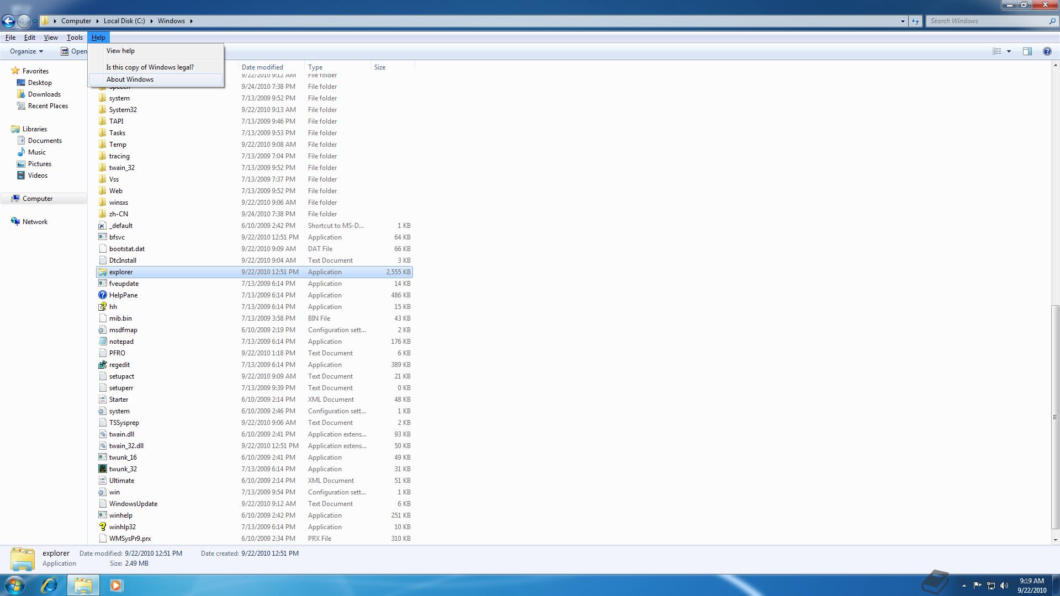The height and width of the screenshot is (596, 1060).
Task: Select the Starter XML document
Action: coord(118,400)
